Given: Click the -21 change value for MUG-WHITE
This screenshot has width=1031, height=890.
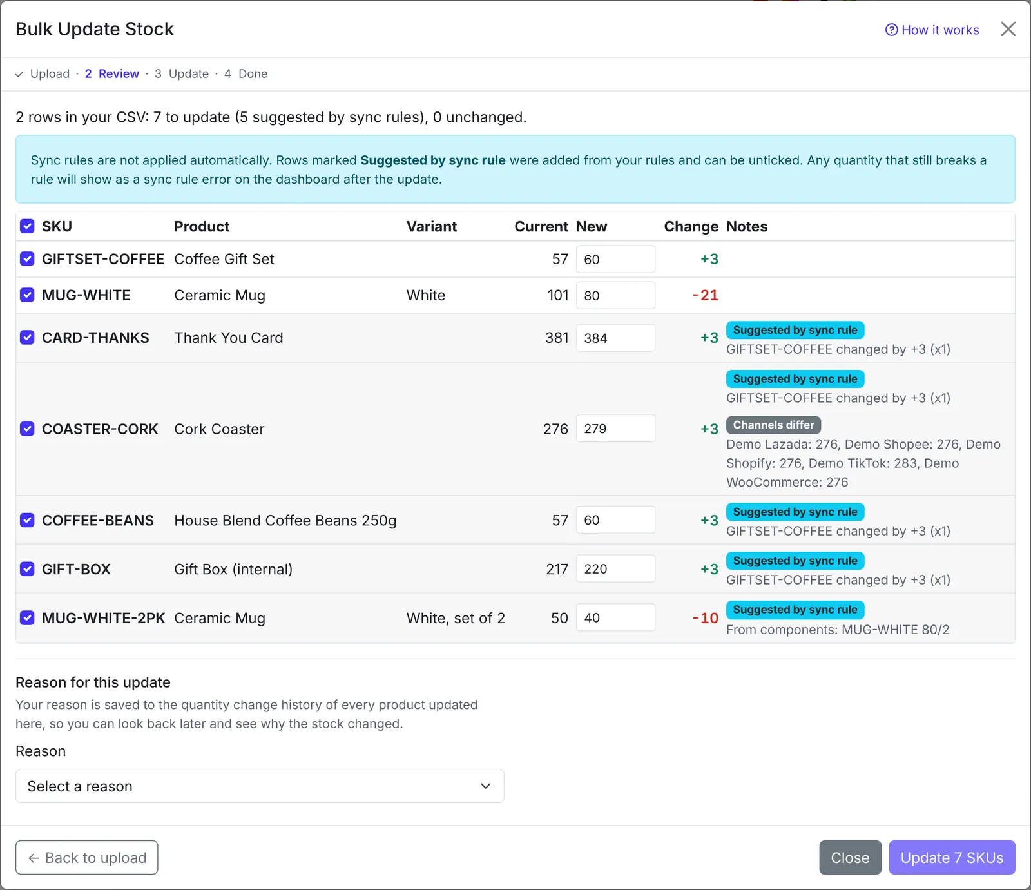Looking at the screenshot, I should click(x=705, y=295).
